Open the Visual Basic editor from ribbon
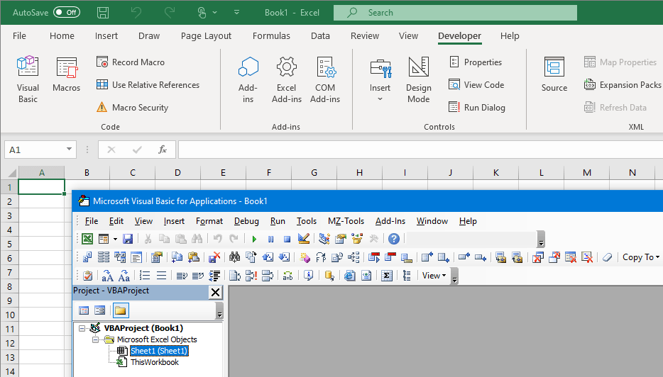The image size is (663, 377). (28, 80)
